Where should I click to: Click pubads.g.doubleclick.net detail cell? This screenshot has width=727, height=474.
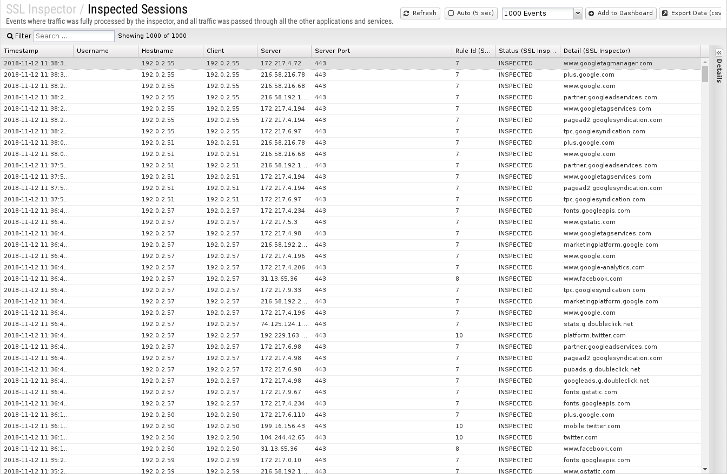point(602,369)
